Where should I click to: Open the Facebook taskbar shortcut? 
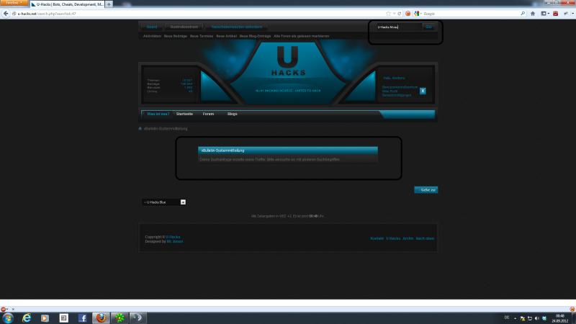pos(82,318)
